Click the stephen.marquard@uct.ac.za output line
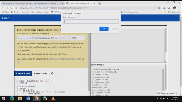 click(x=106, y=69)
